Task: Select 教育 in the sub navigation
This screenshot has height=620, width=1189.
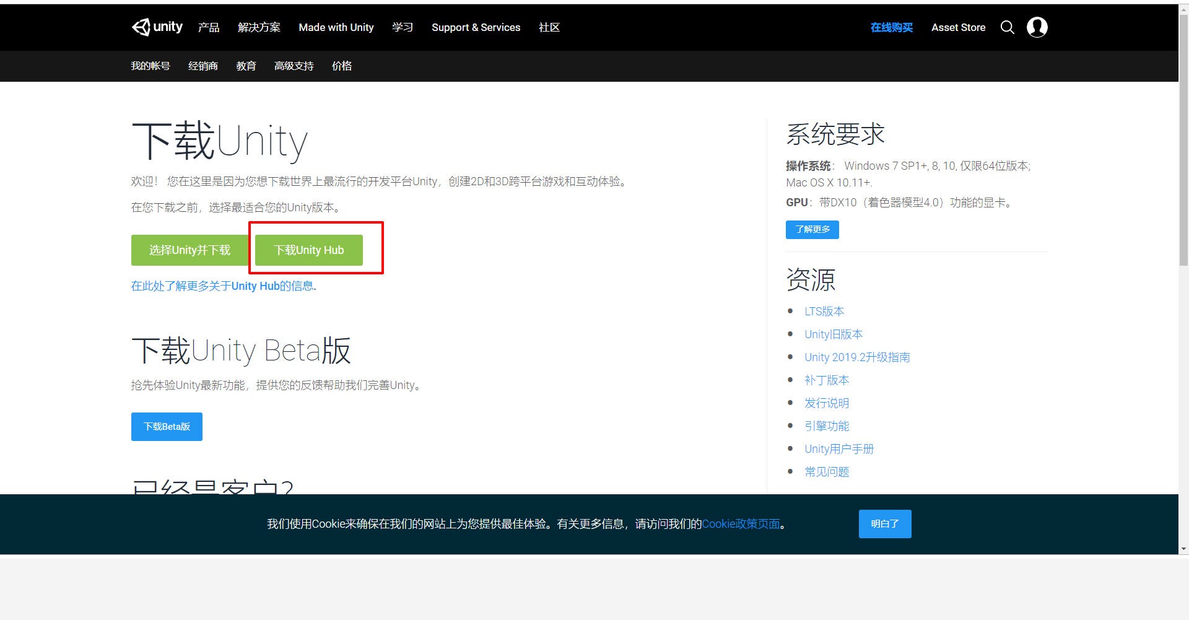Action: 246,66
